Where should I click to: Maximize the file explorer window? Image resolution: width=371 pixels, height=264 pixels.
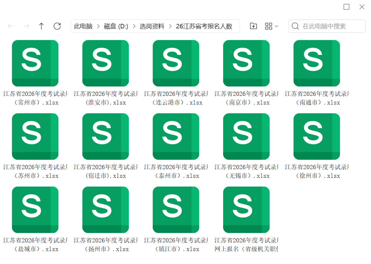pyautogui.click(x=346, y=7)
